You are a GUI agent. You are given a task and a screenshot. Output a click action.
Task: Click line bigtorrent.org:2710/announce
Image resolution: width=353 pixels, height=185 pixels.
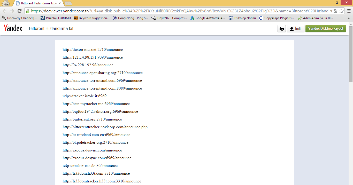pos(92,119)
